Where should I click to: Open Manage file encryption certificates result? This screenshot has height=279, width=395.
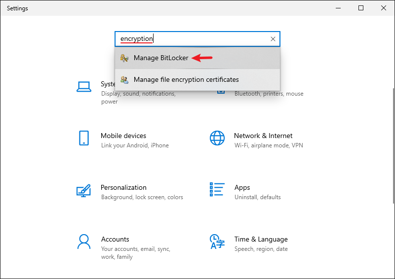(197, 80)
